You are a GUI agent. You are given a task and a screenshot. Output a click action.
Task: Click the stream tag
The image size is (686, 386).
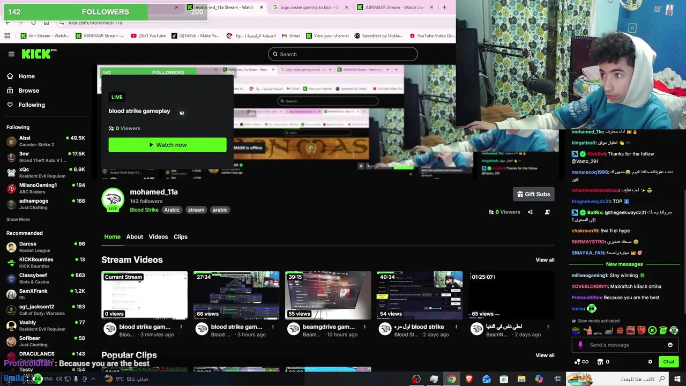coord(196,210)
